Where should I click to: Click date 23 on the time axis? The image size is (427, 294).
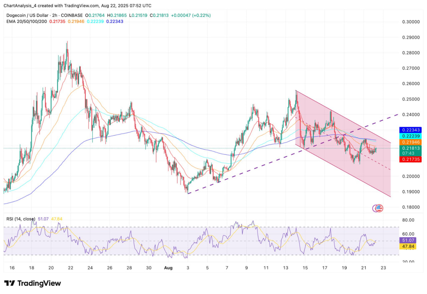383,268
